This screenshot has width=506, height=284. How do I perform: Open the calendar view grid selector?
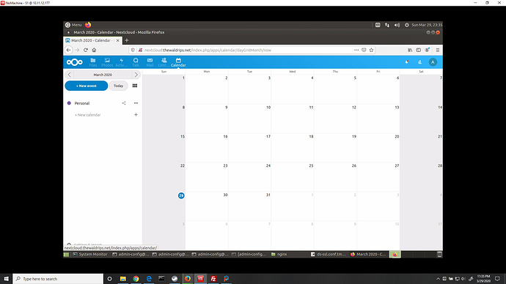pos(135,86)
